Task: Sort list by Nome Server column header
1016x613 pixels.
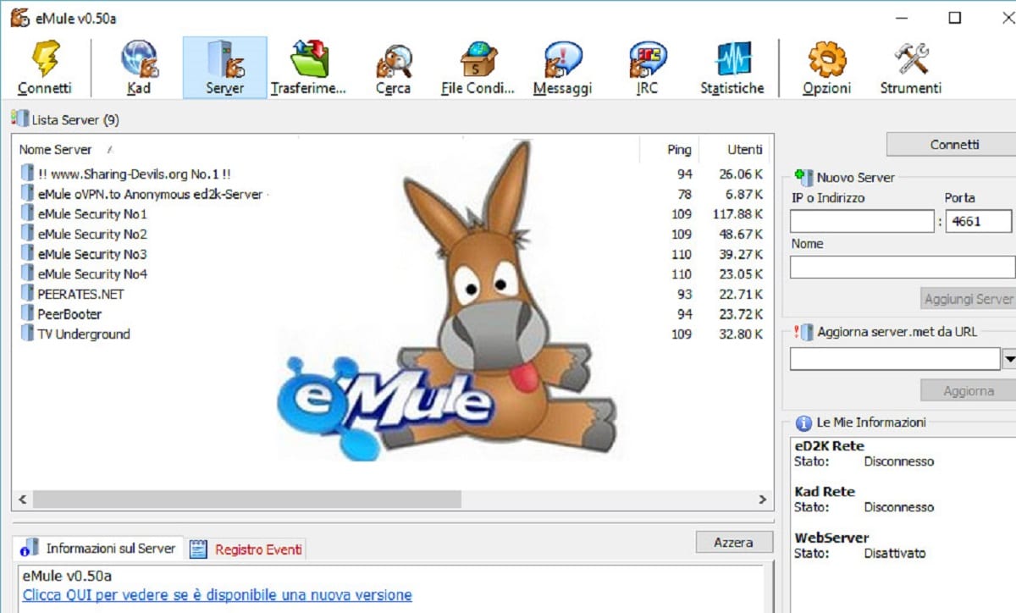Action: click(56, 150)
